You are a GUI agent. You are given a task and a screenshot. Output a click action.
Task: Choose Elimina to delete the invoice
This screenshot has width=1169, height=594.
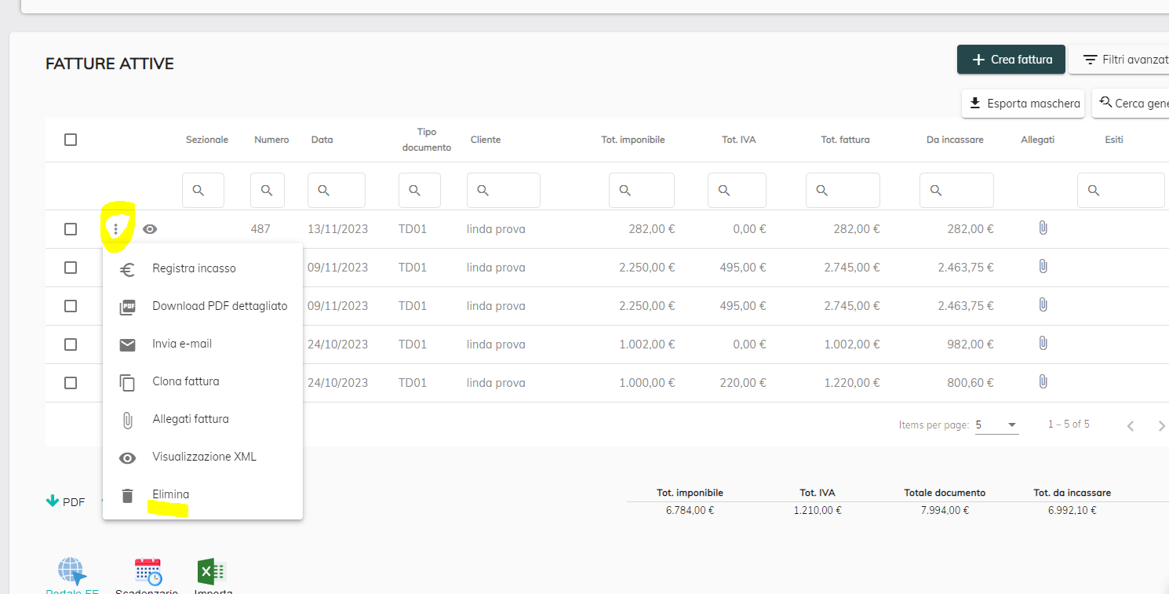tap(202, 494)
